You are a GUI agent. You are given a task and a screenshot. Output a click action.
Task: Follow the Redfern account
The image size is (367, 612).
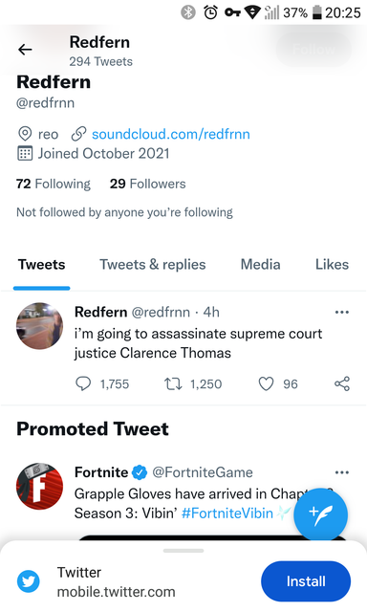coord(313,50)
